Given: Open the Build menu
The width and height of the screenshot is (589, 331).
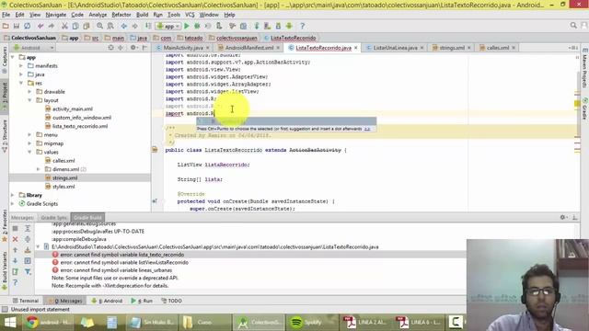Looking at the screenshot, I should 142,15.
